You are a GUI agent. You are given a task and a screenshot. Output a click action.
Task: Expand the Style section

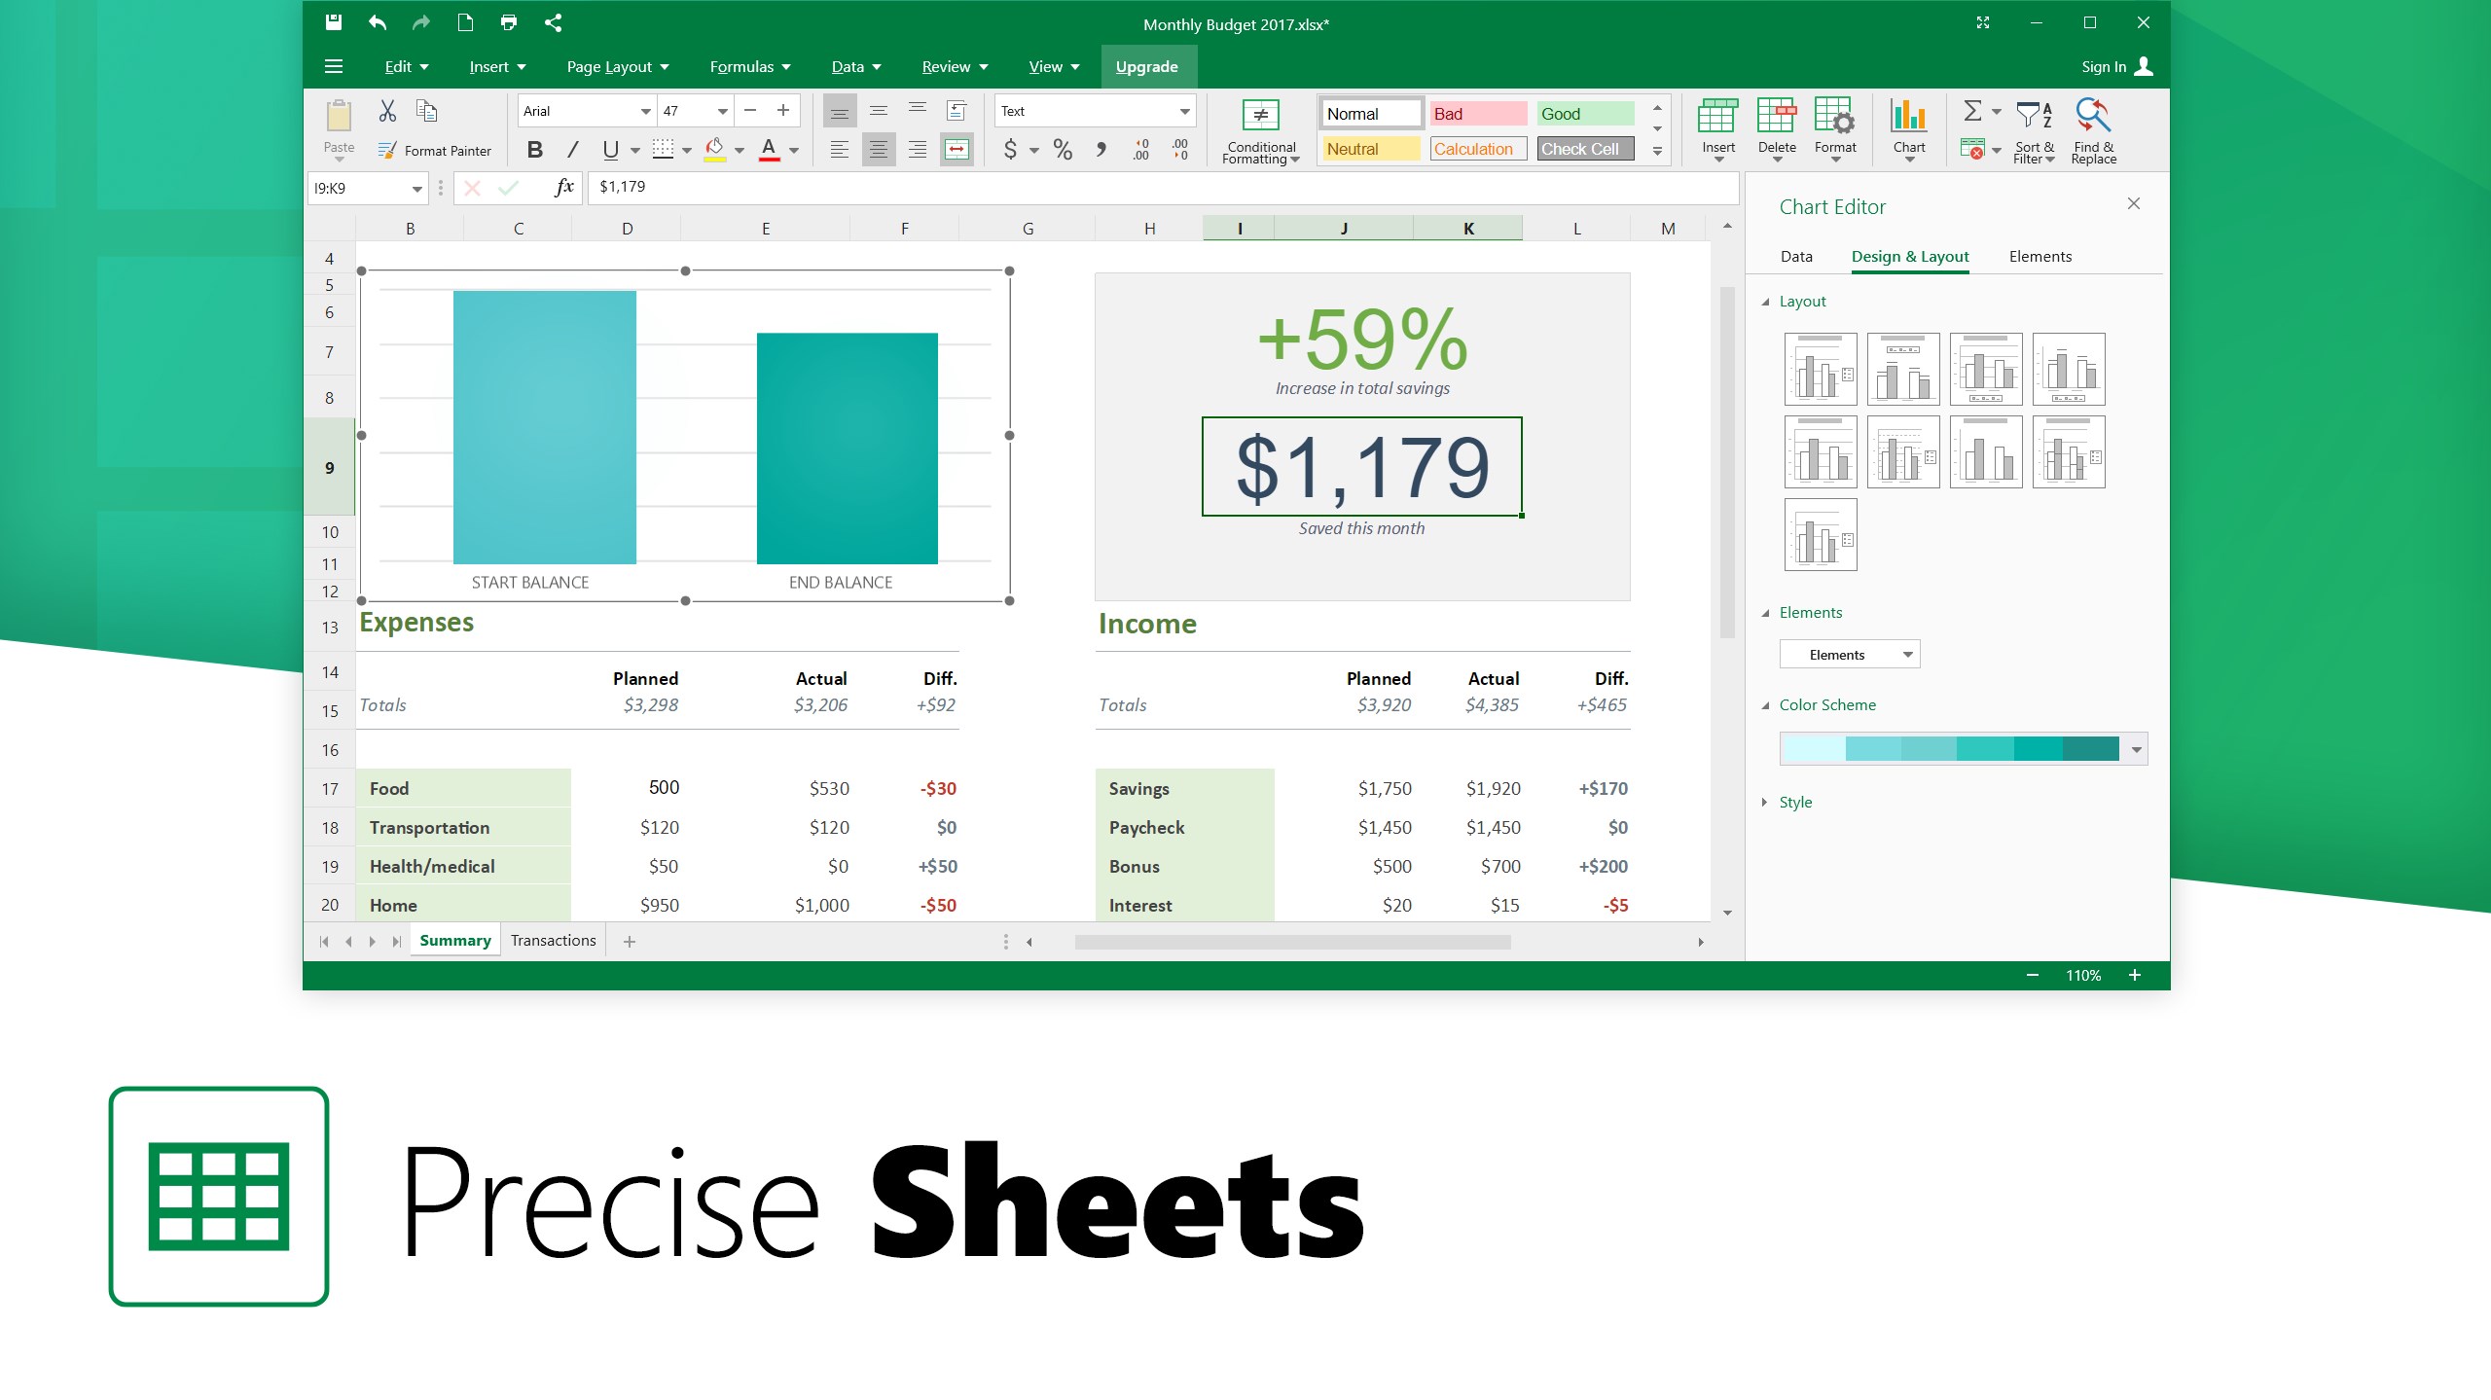point(1795,802)
